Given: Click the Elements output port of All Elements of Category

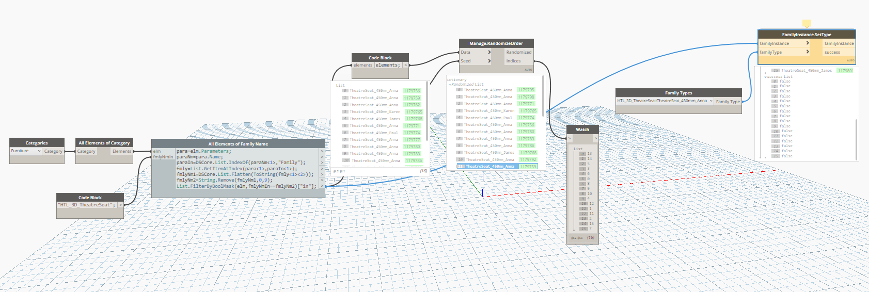Looking at the screenshot, I should (122, 151).
